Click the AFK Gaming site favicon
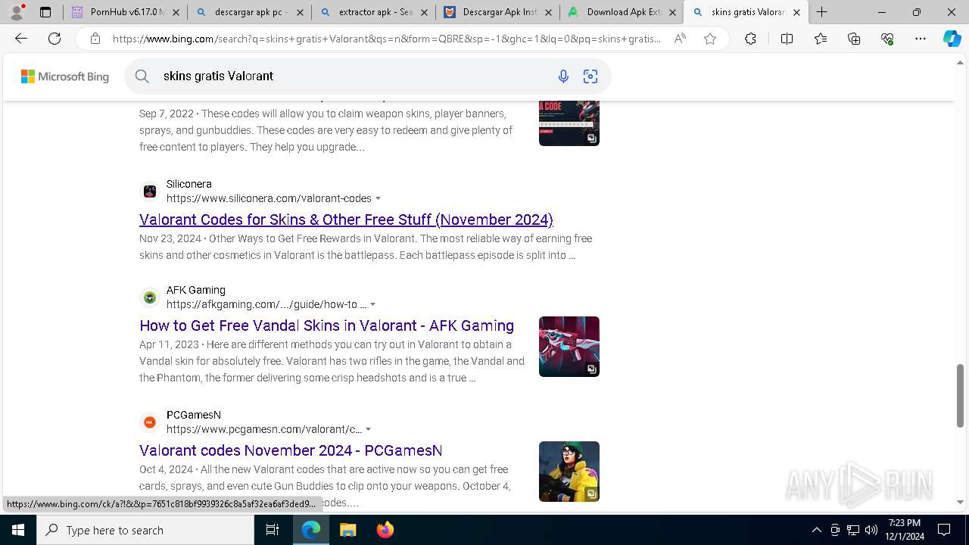The image size is (969, 545). pos(150,297)
